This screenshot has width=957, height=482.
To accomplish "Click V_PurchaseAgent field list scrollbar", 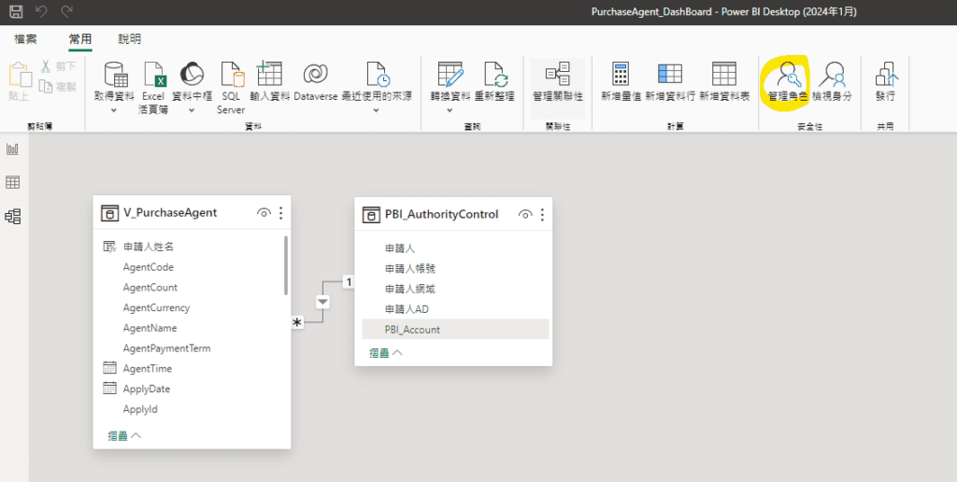I will tap(286, 265).
